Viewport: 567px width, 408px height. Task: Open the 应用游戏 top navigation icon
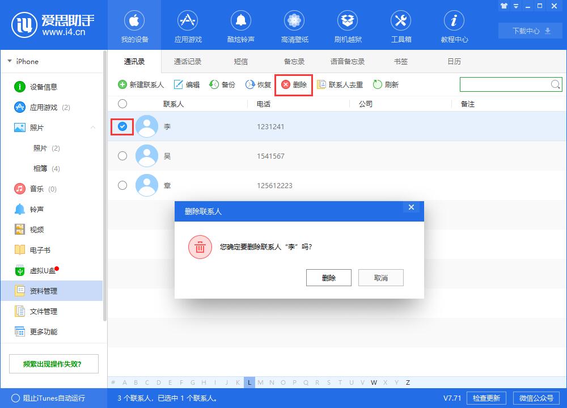[188, 22]
